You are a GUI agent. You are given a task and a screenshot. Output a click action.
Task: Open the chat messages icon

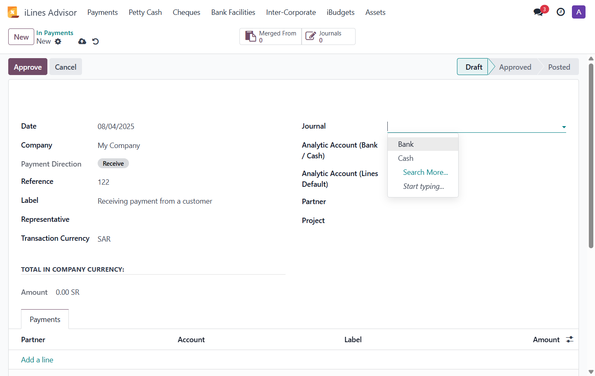538,12
